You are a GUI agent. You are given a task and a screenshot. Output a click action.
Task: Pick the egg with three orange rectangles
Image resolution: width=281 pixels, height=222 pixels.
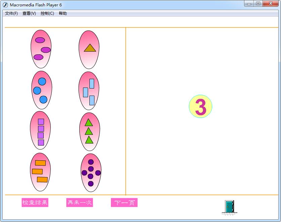point(40,172)
